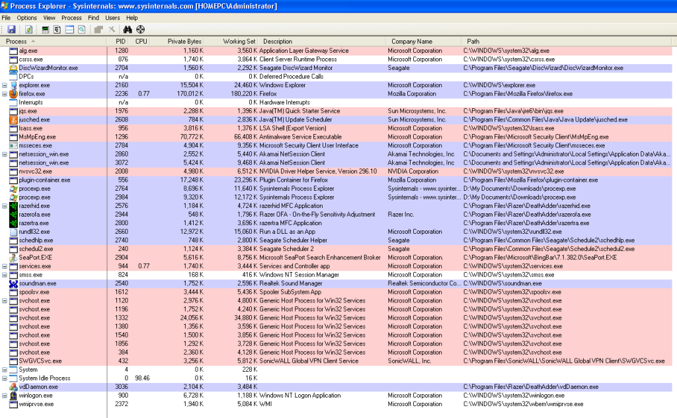Click the soundman.exe Realtek icon

coord(13,283)
